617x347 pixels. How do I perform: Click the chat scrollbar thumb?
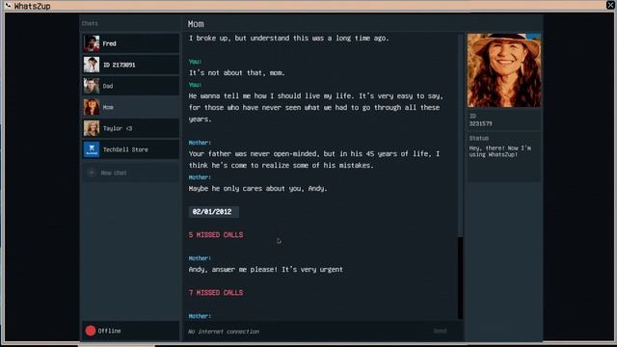460,278
